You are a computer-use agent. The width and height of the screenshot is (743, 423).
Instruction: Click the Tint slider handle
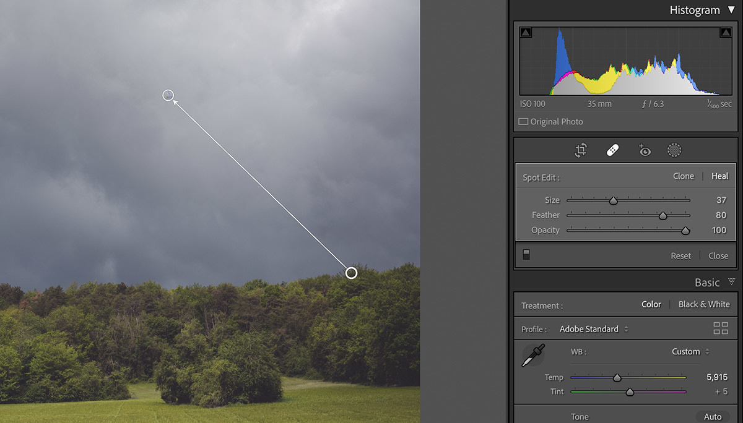point(630,391)
